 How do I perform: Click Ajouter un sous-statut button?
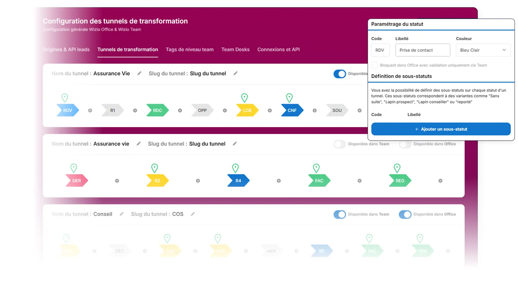click(441, 129)
